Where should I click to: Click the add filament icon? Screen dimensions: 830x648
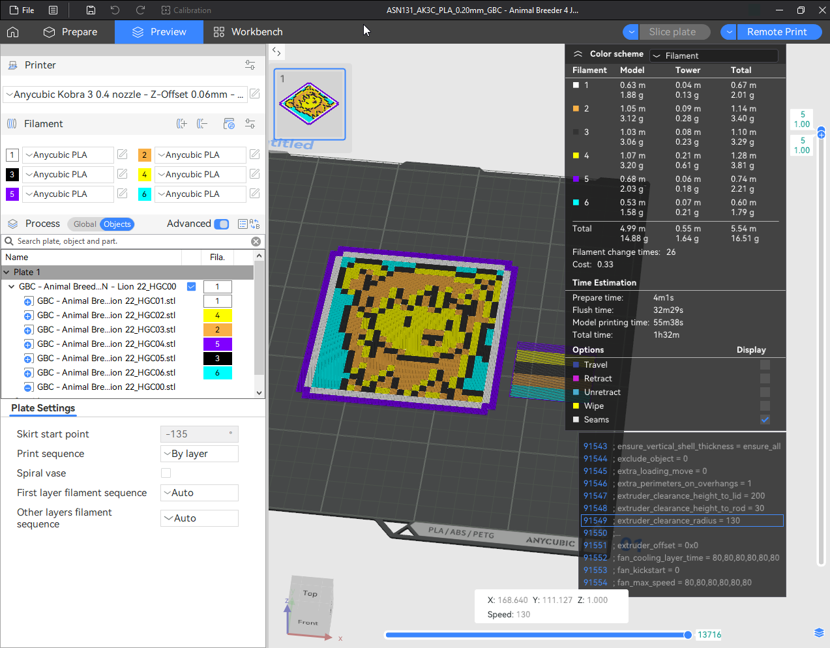(182, 124)
